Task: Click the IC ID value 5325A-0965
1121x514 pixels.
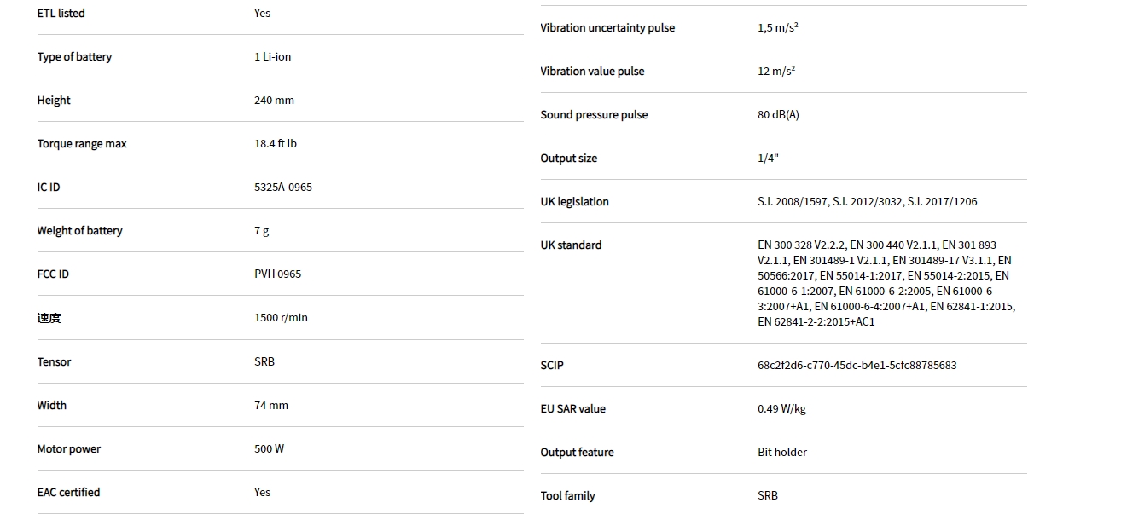Action: (283, 188)
